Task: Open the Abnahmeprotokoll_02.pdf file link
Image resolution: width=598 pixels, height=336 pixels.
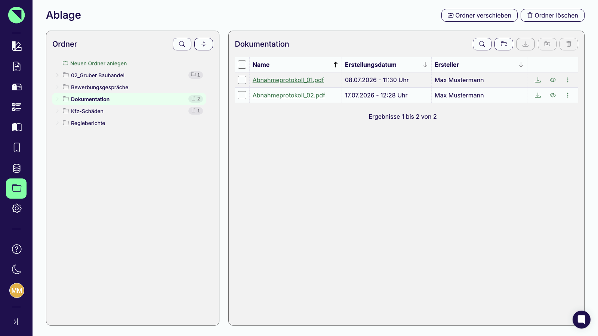Action: click(289, 95)
